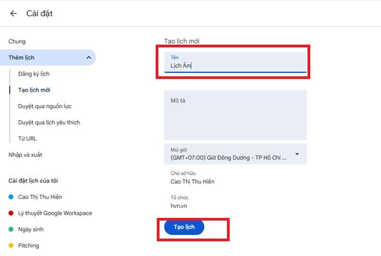Open the Chung settings section
Viewport: 381px width, 256px height.
(17, 41)
